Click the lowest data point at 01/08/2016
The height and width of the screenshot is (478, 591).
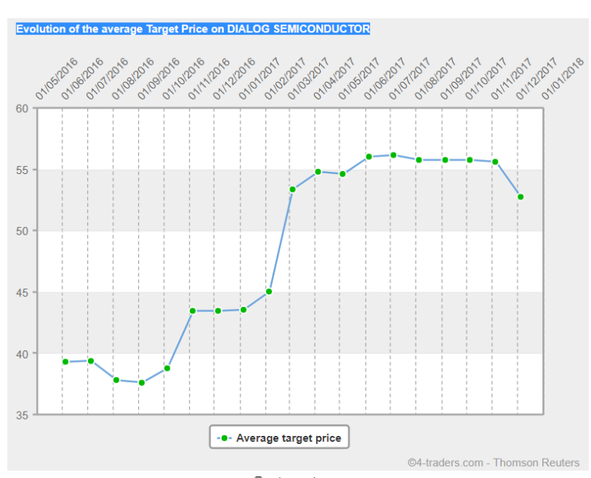[x=142, y=383]
